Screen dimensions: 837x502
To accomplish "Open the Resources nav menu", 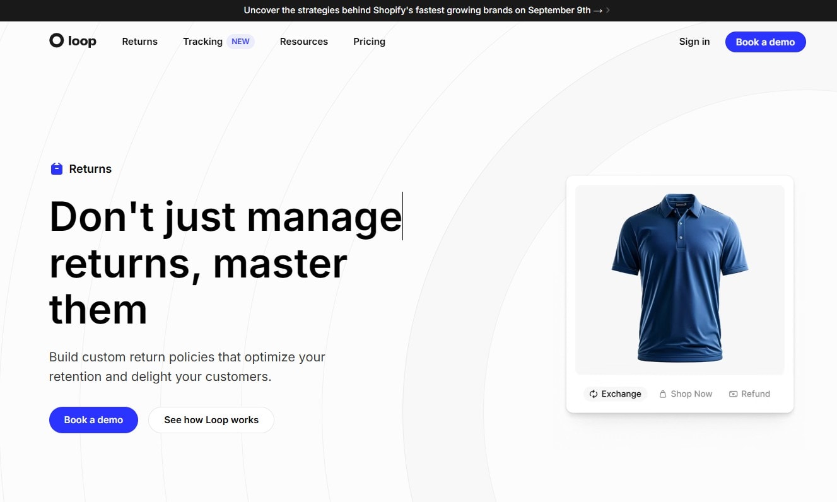I will 304,42.
